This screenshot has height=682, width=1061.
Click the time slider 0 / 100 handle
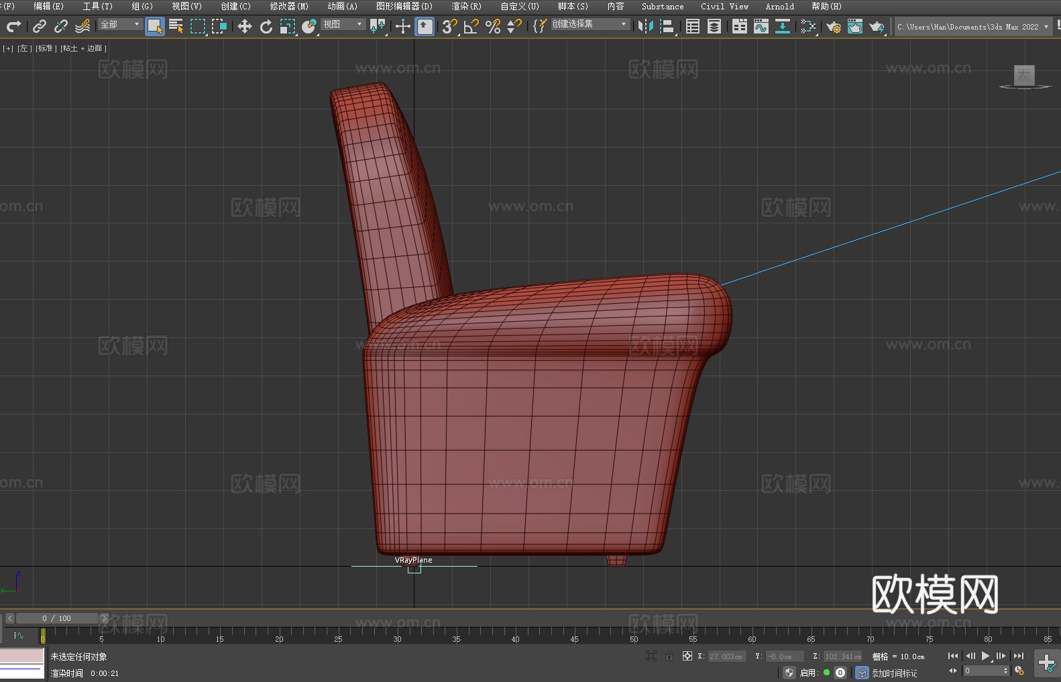click(x=58, y=618)
